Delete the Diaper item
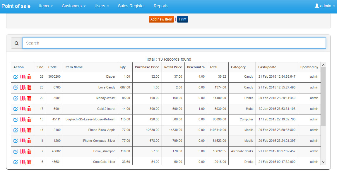This screenshot has height=174, width=337. tap(29, 77)
